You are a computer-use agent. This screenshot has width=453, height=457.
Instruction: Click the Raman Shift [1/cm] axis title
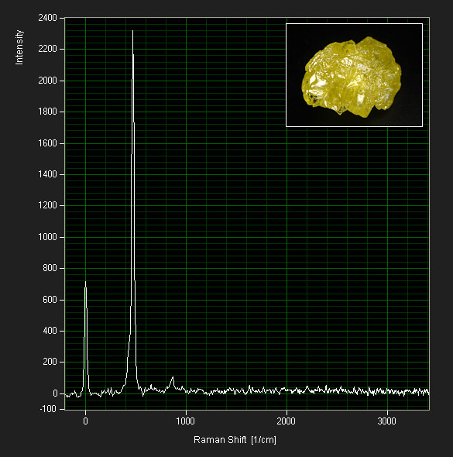pos(235,439)
